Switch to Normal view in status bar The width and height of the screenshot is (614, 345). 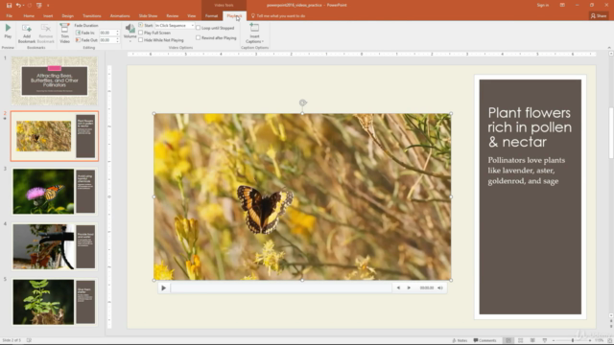508,340
